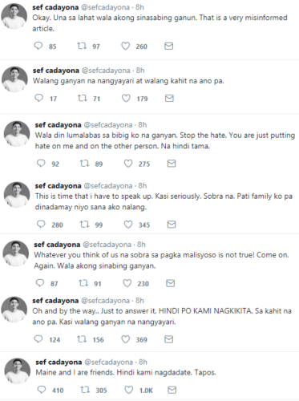Retweet 'Maine and I are friends' tweet

coord(85,390)
